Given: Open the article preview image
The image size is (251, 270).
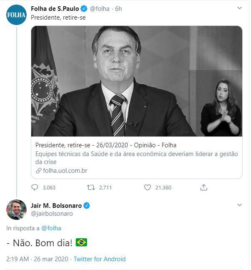Looking at the screenshot, I should (137, 81).
